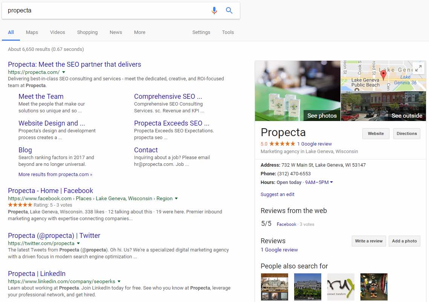Select the All search tab
This screenshot has width=429, height=302.
coord(11,32)
